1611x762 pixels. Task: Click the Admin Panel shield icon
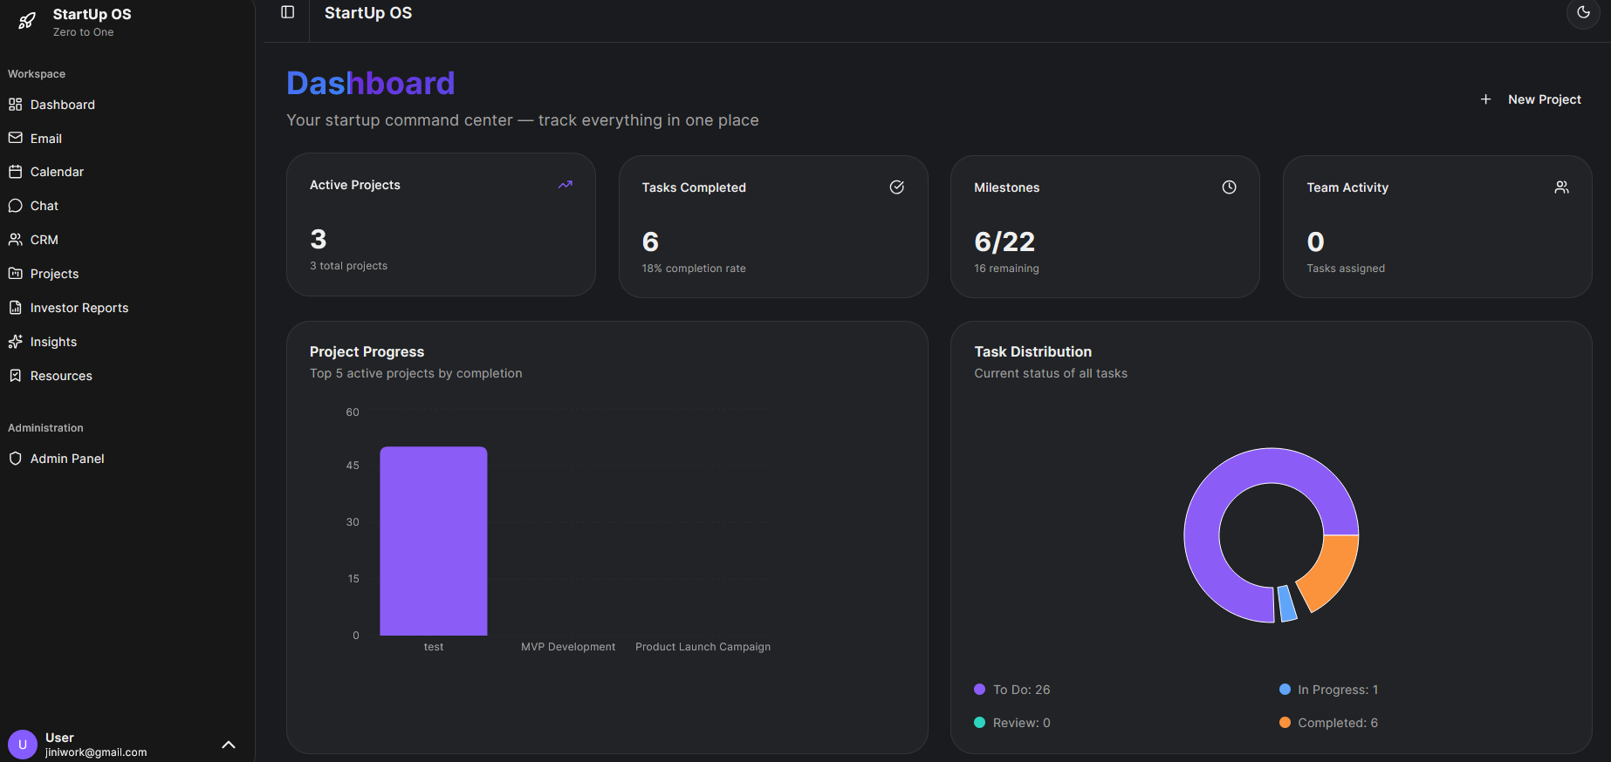pyautogui.click(x=15, y=459)
